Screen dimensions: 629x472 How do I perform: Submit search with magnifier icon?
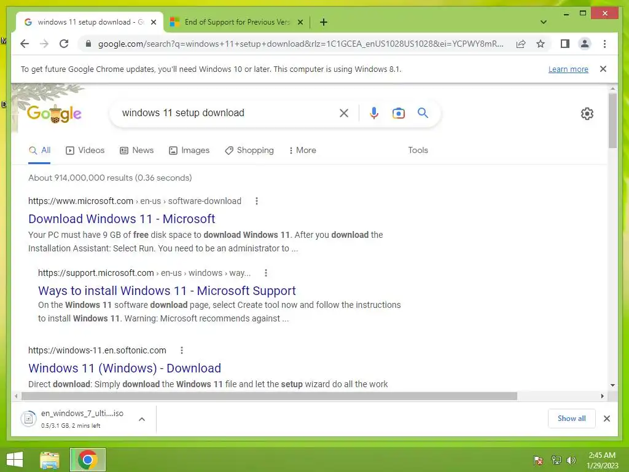pyautogui.click(x=423, y=113)
